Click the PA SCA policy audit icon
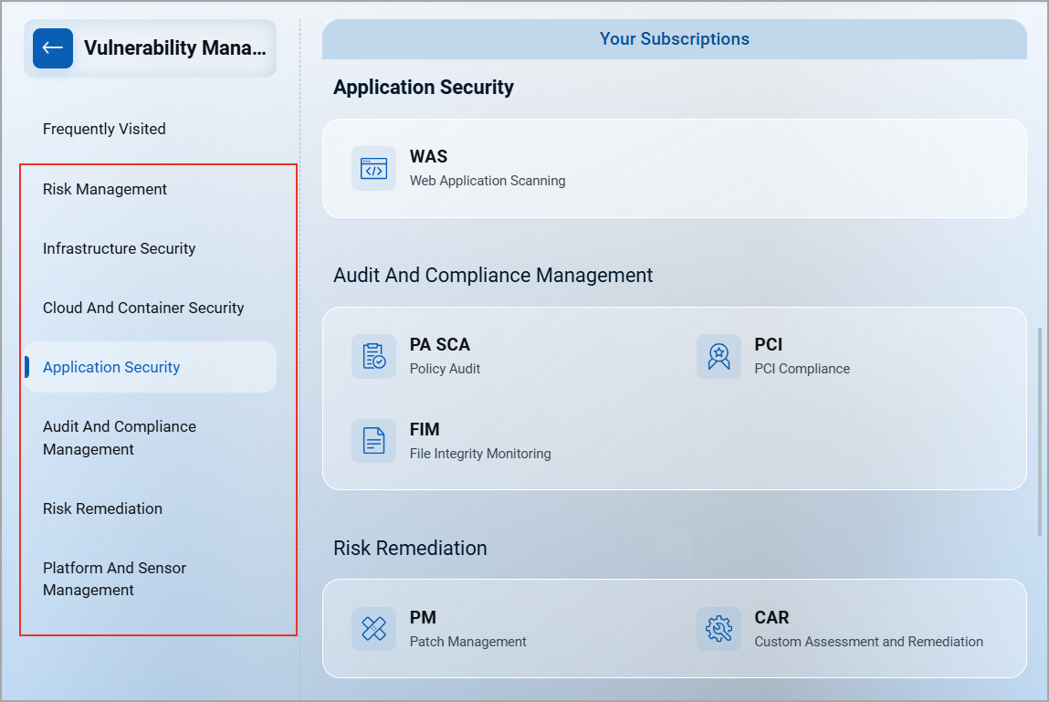The width and height of the screenshot is (1049, 702). point(374,356)
